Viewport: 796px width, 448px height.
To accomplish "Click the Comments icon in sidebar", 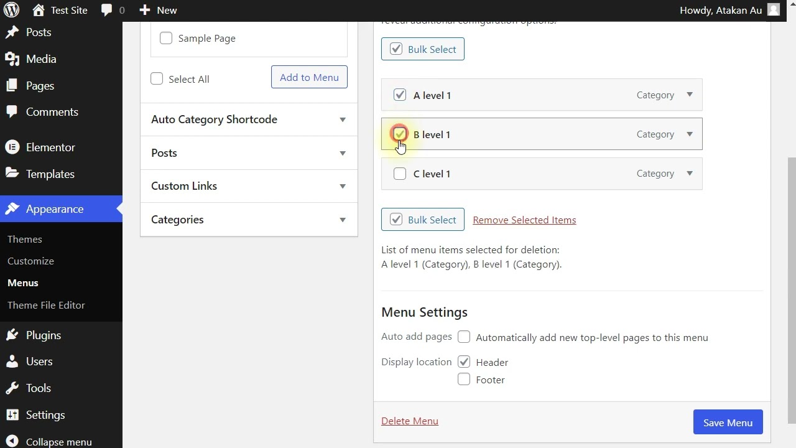I will pos(12,112).
